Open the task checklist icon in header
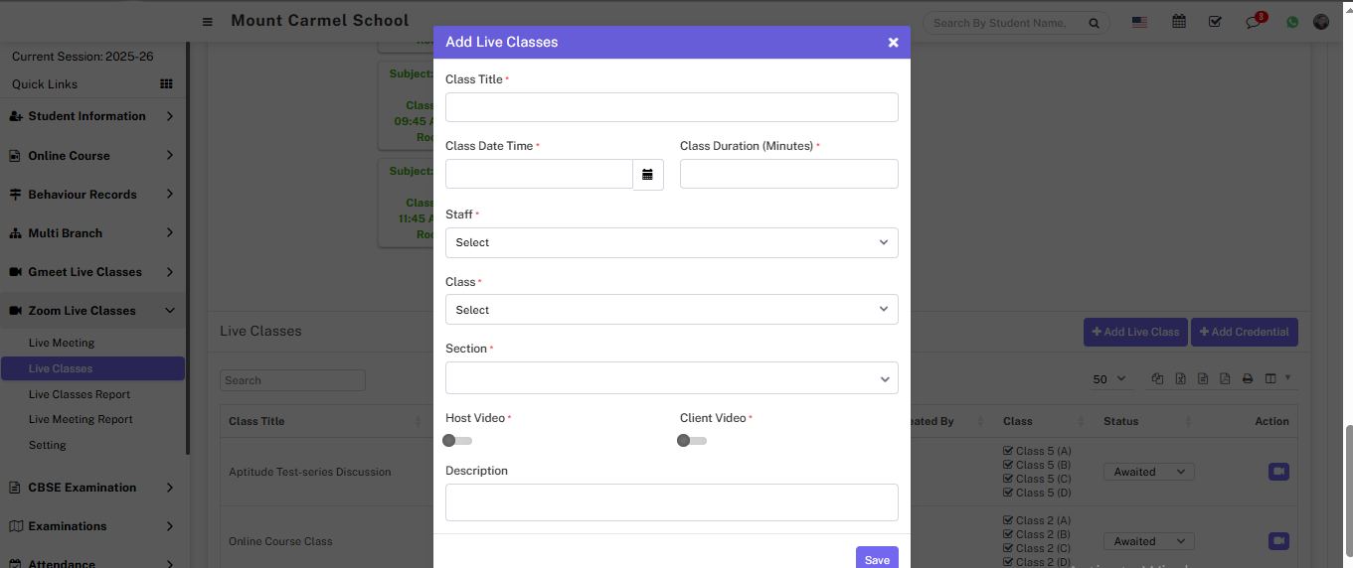1353x568 pixels. [x=1215, y=22]
